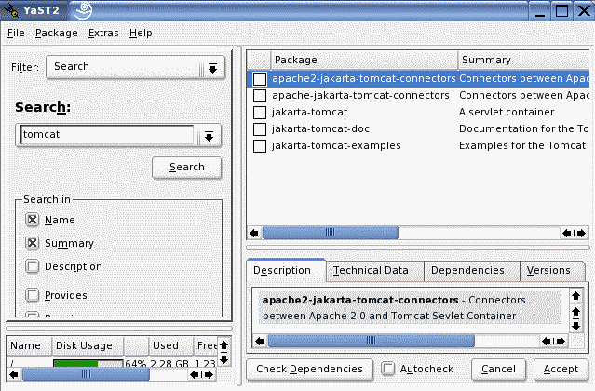Click the Check Dependencies button
This screenshot has height=391, width=595.
(x=309, y=369)
